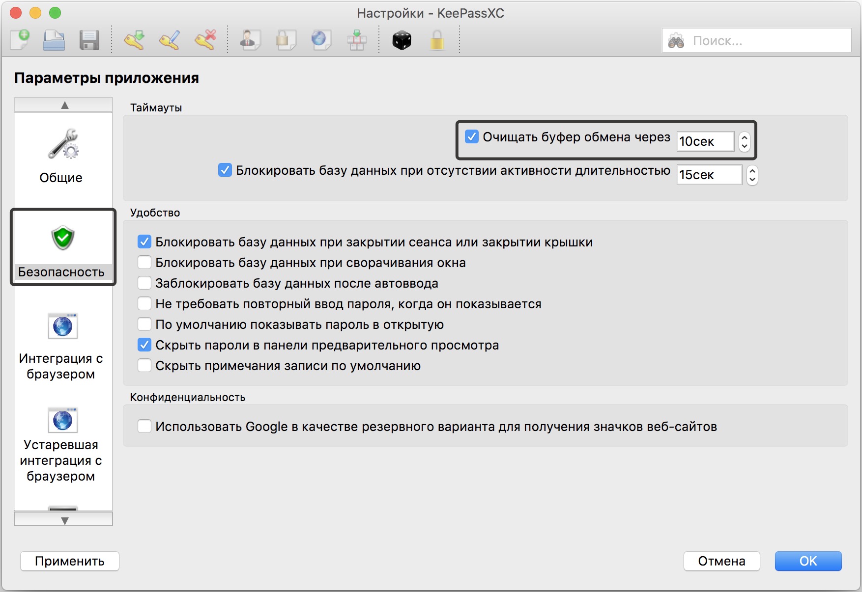
Task: Click the Настройки - KeePassXC window title
Action: 431,13
